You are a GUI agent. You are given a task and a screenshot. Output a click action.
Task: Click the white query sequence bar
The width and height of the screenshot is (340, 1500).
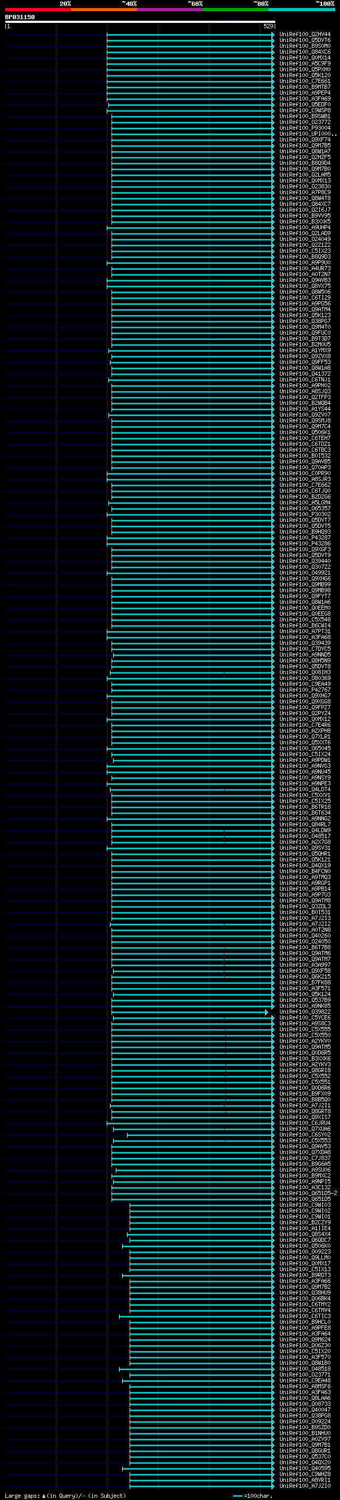coord(140,22)
